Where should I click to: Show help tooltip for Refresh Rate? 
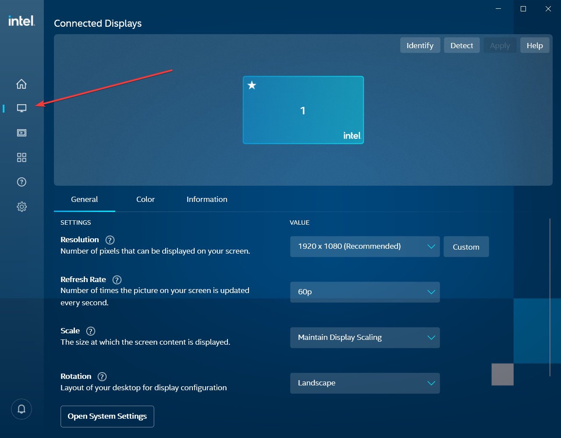(117, 280)
